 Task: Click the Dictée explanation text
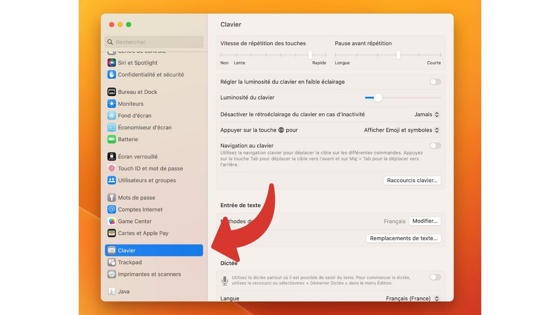[321, 280]
